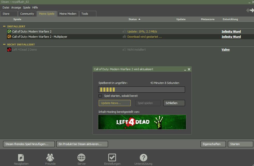Toggle favorite star for Modern Warfare 2 row
The image size is (254, 166).
pyautogui.click(x=124, y=31)
